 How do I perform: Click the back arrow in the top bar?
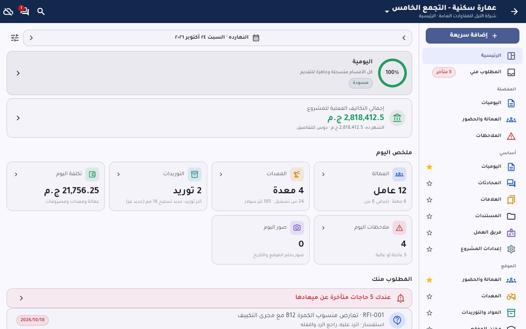point(514,12)
